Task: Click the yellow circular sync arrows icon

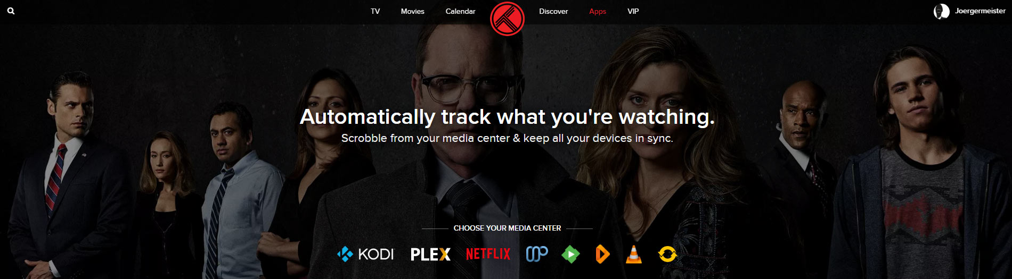Action: (667, 255)
